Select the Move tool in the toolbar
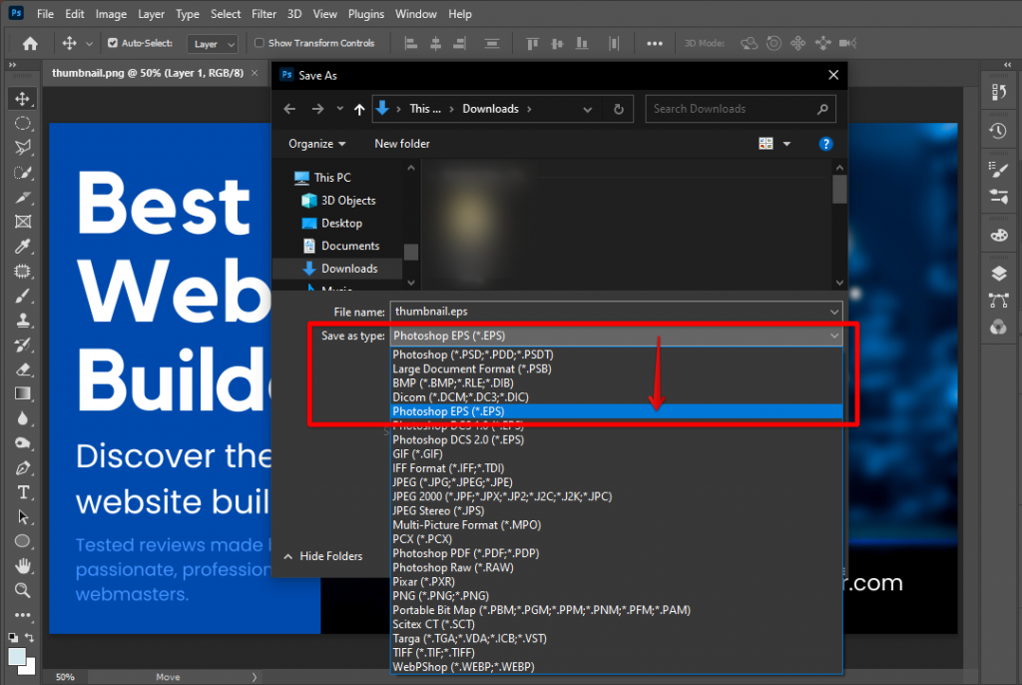 tap(22, 98)
